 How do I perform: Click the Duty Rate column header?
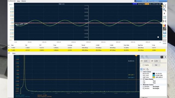126,45
